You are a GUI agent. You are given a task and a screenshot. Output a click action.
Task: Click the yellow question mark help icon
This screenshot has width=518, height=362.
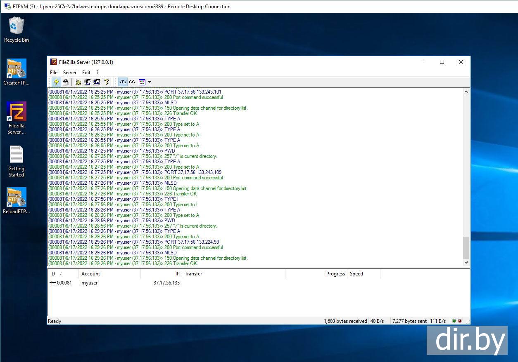click(107, 82)
